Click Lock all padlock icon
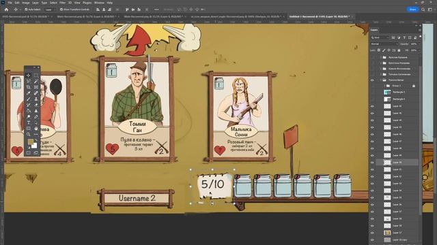Image resolution: width=437 pixels, height=245 pixels. click(x=399, y=50)
